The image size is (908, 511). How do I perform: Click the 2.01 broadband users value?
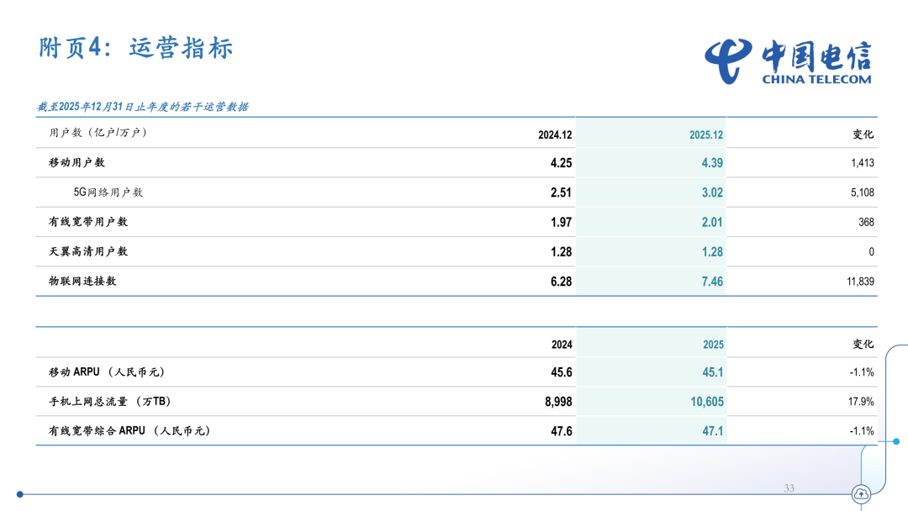click(711, 223)
